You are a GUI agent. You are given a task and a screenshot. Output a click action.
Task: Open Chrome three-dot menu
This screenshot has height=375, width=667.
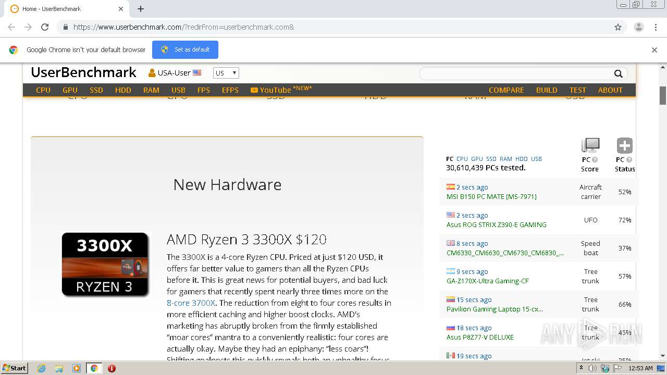[656, 27]
